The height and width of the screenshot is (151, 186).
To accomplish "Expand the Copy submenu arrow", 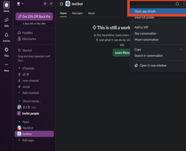I will click(181, 49).
